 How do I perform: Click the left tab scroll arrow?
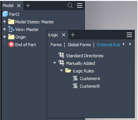[x=123, y=44]
